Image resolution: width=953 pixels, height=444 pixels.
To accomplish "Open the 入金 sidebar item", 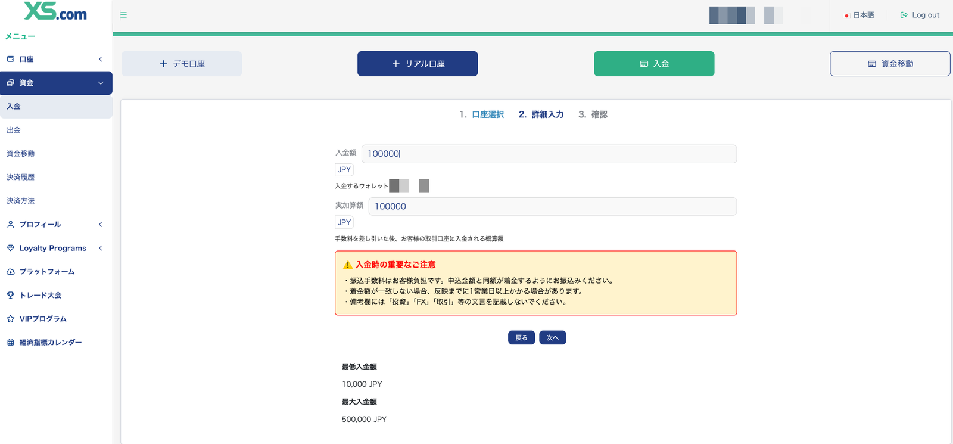I will coord(56,107).
